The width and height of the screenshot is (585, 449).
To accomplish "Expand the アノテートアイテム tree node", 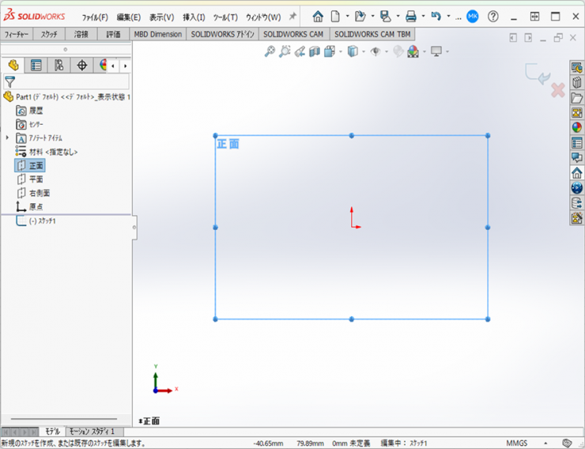I will click(x=7, y=138).
